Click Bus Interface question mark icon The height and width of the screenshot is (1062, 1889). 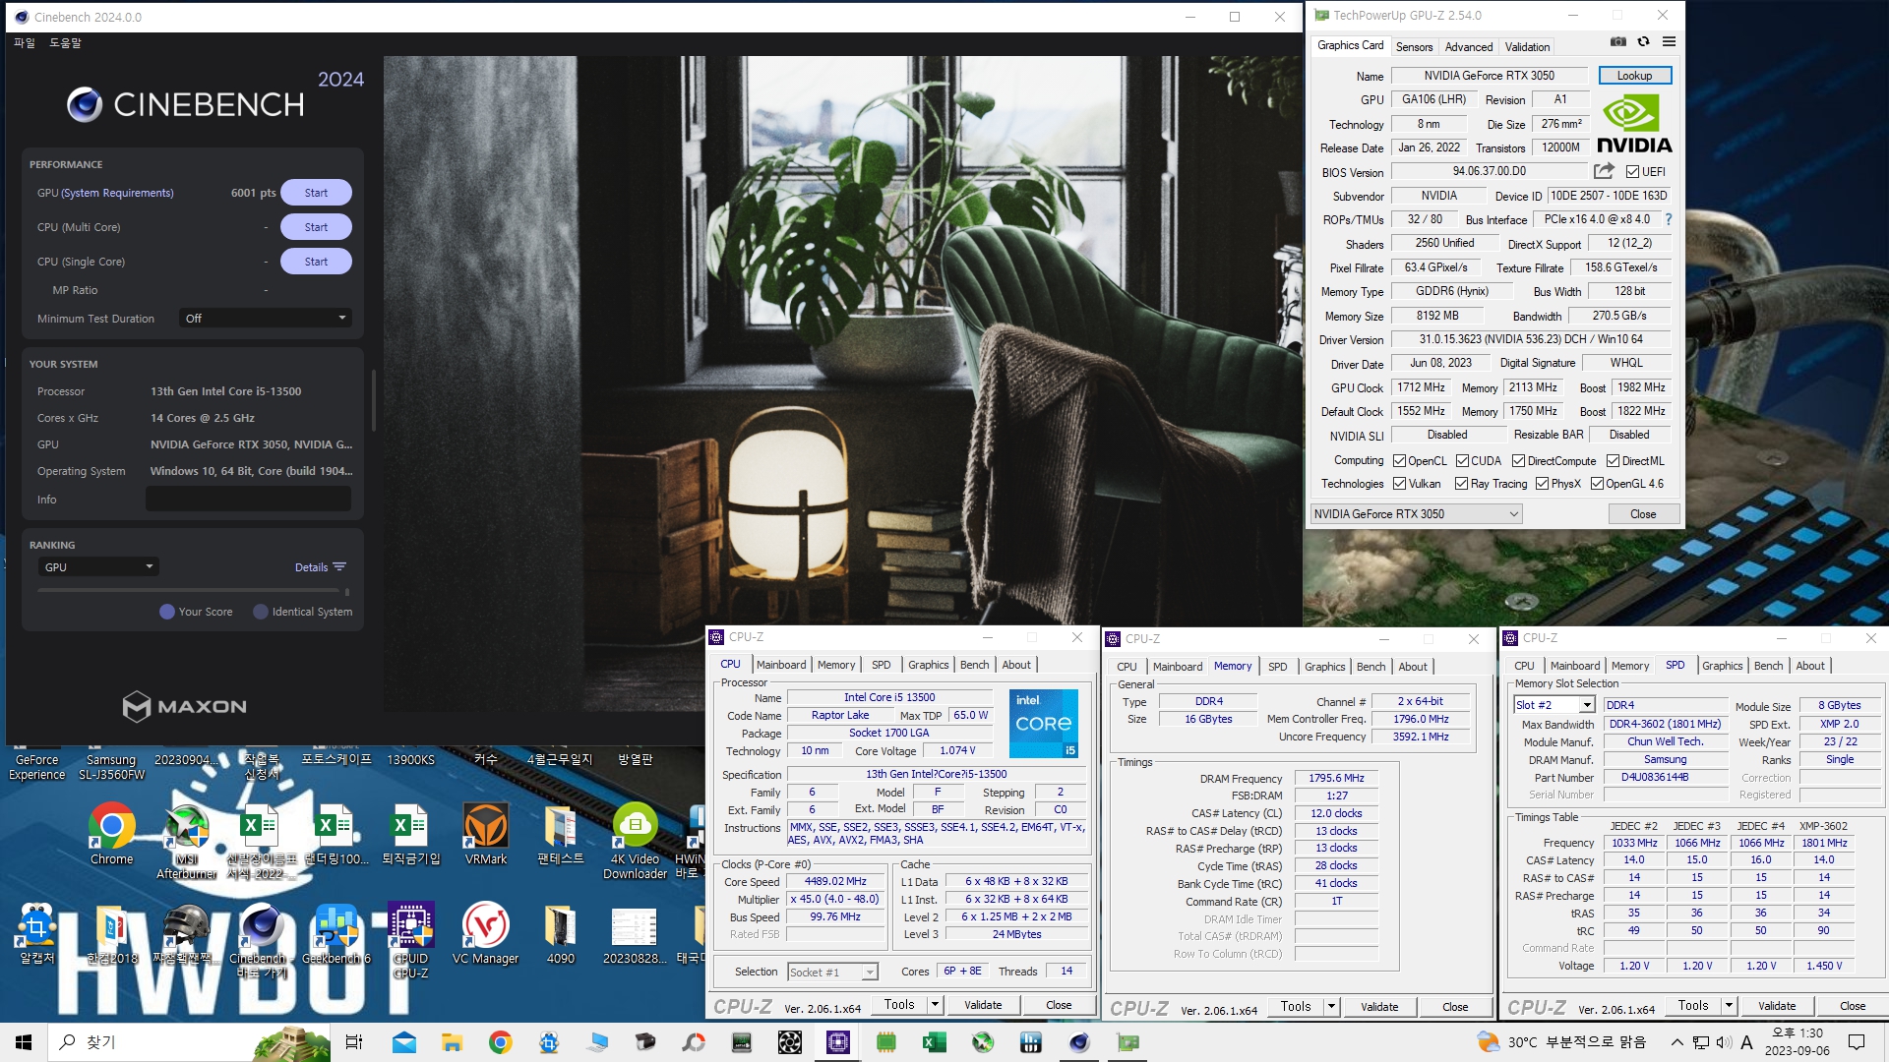click(1669, 219)
